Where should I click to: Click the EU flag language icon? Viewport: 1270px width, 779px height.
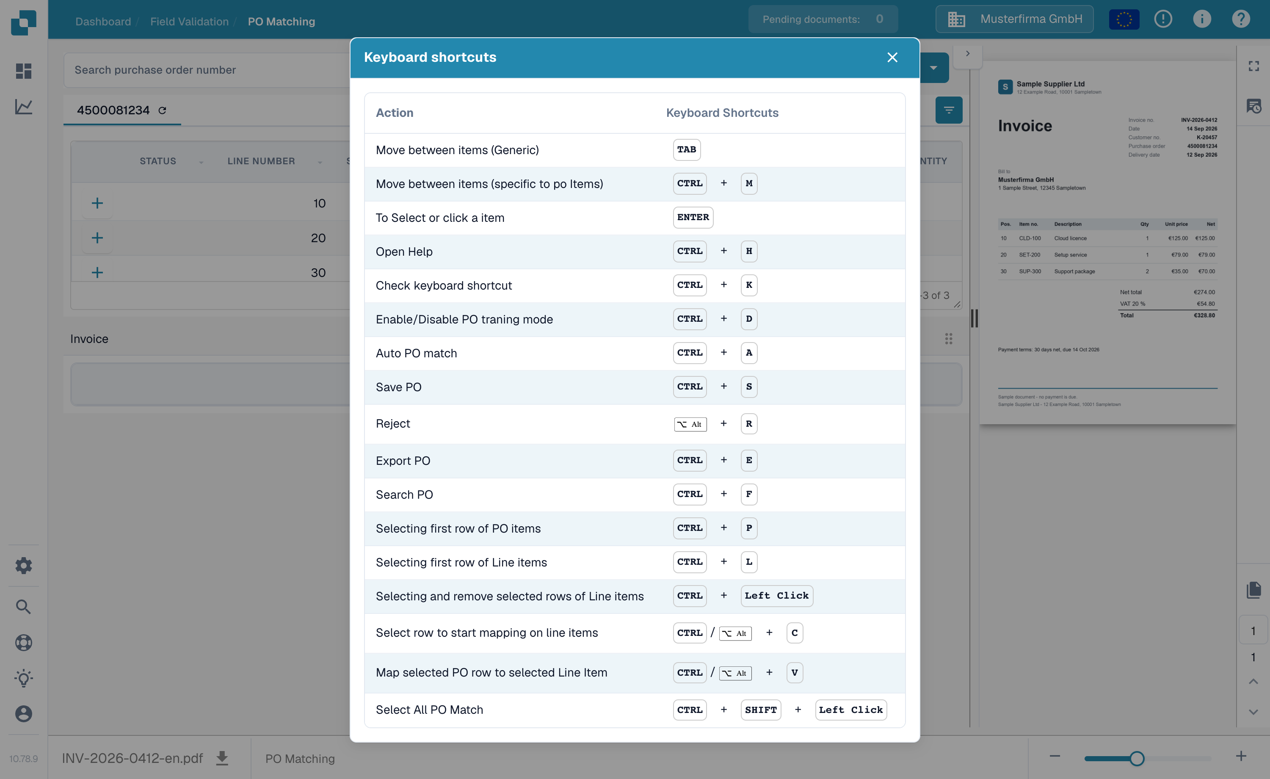point(1124,19)
